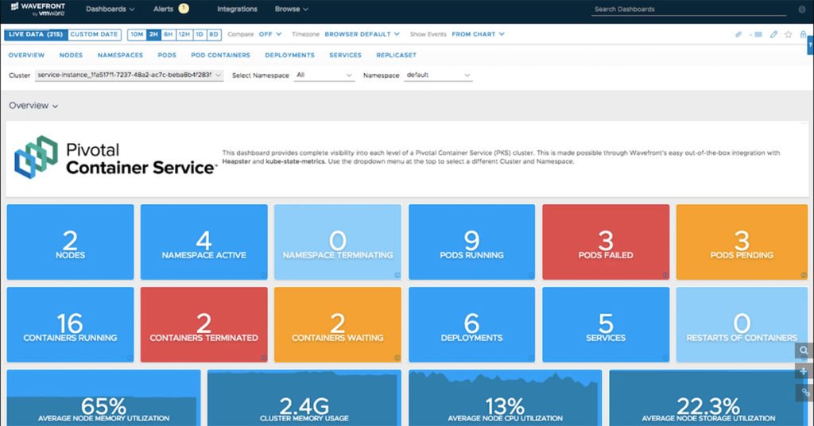
Task: Click info icon on Containers Terminated tile
Action: tap(263, 358)
